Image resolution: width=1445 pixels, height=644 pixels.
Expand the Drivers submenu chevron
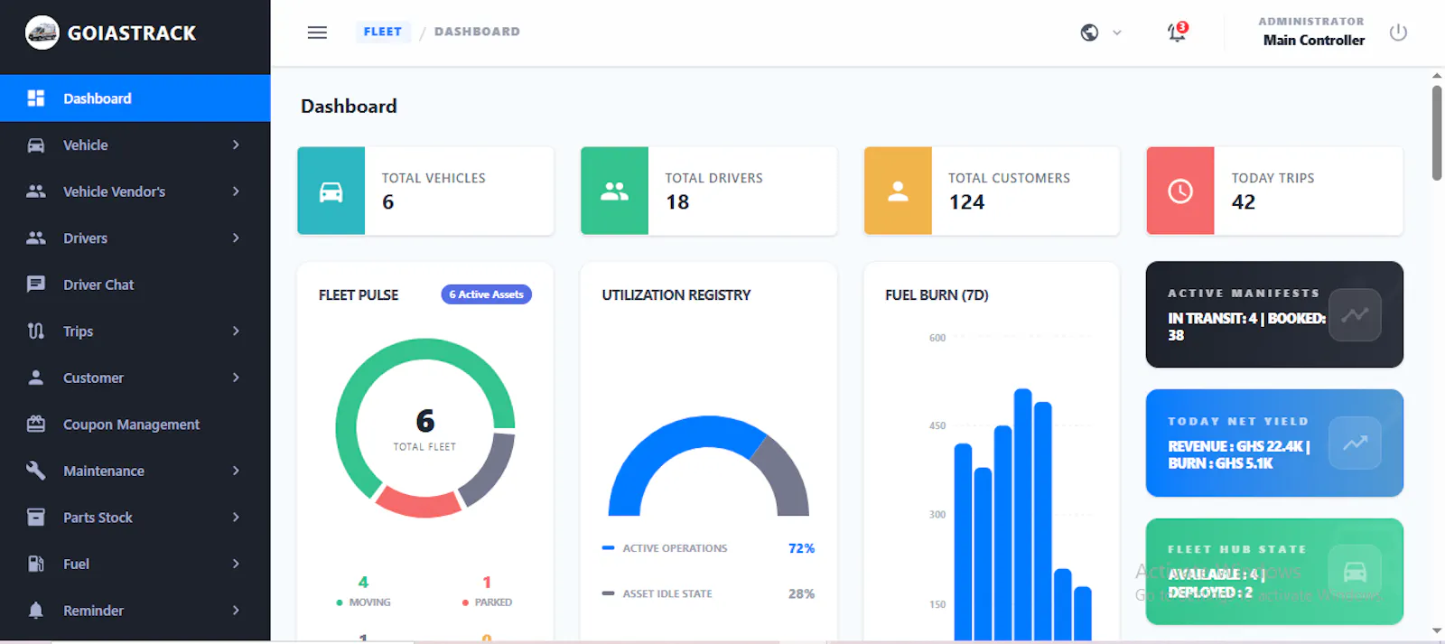pos(236,238)
